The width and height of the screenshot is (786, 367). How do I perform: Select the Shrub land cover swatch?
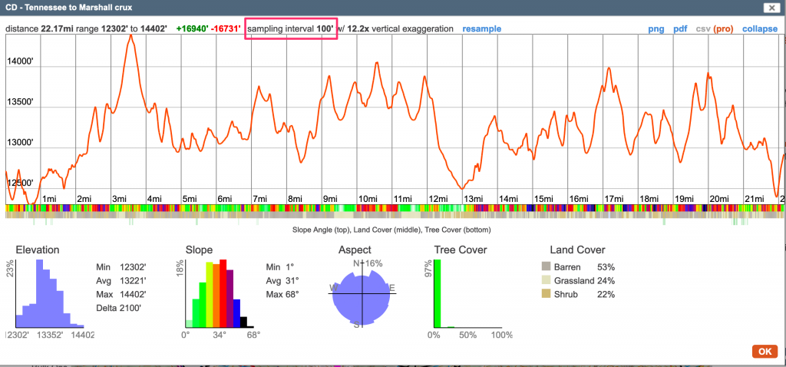(546, 294)
